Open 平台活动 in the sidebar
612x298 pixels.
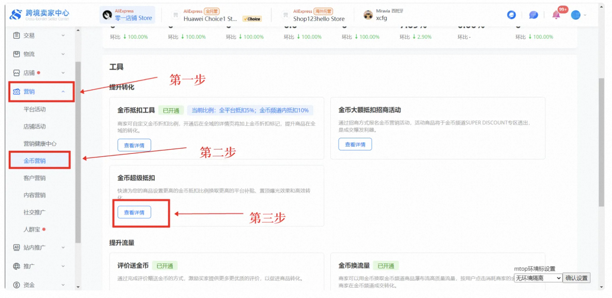coord(34,109)
